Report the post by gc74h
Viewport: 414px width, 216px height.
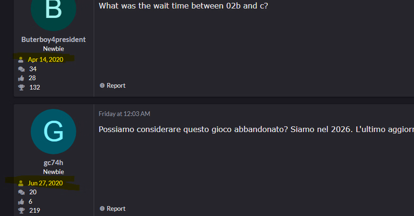pyautogui.click(x=113, y=208)
